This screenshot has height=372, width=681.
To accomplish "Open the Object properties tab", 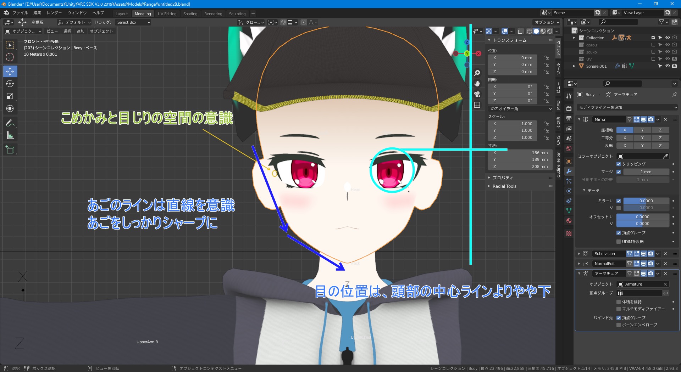I will coord(569,161).
